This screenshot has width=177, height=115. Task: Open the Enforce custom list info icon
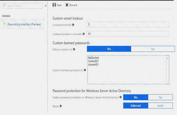(x=74, y=49)
